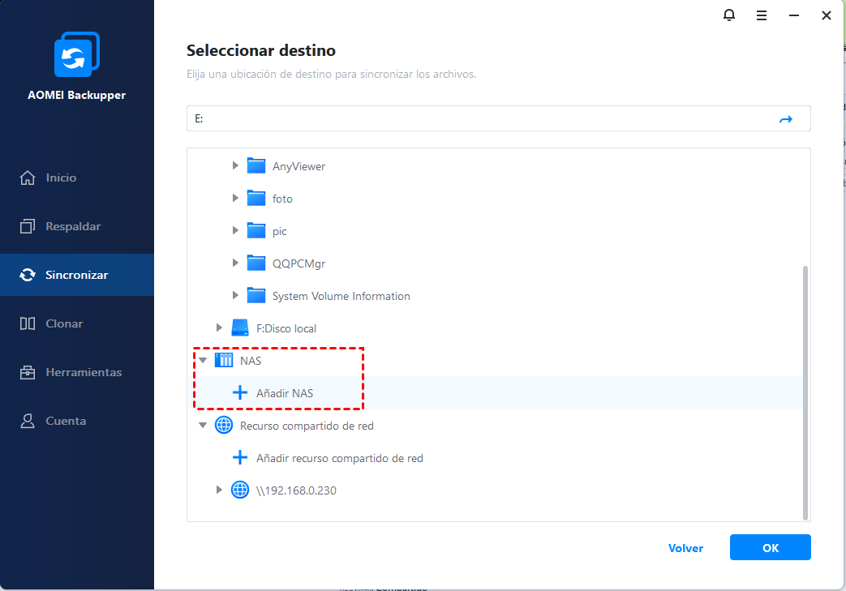846x591 pixels.
Task: Click the F: local disk drive icon
Action: coord(240,328)
